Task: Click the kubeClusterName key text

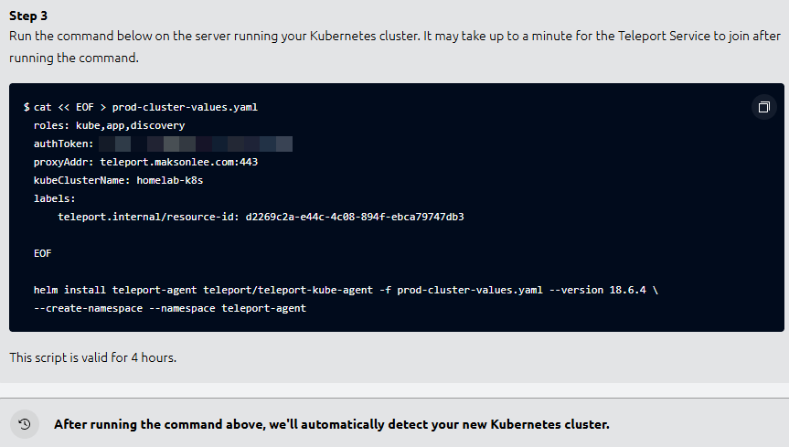Action: 81,180
